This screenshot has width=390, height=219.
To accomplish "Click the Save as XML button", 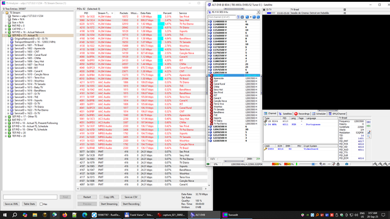I will coord(11,204).
